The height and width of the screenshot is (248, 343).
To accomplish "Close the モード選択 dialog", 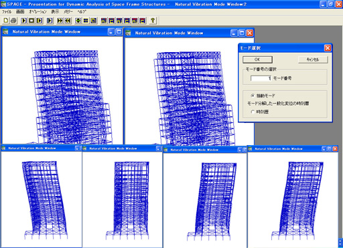I will pos(328,48).
